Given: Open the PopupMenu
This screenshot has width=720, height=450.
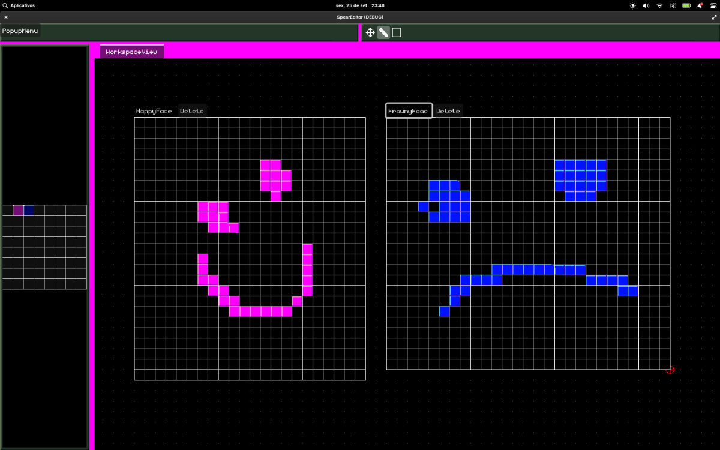Looking at the screenshot, I should (x=20, y=31).
